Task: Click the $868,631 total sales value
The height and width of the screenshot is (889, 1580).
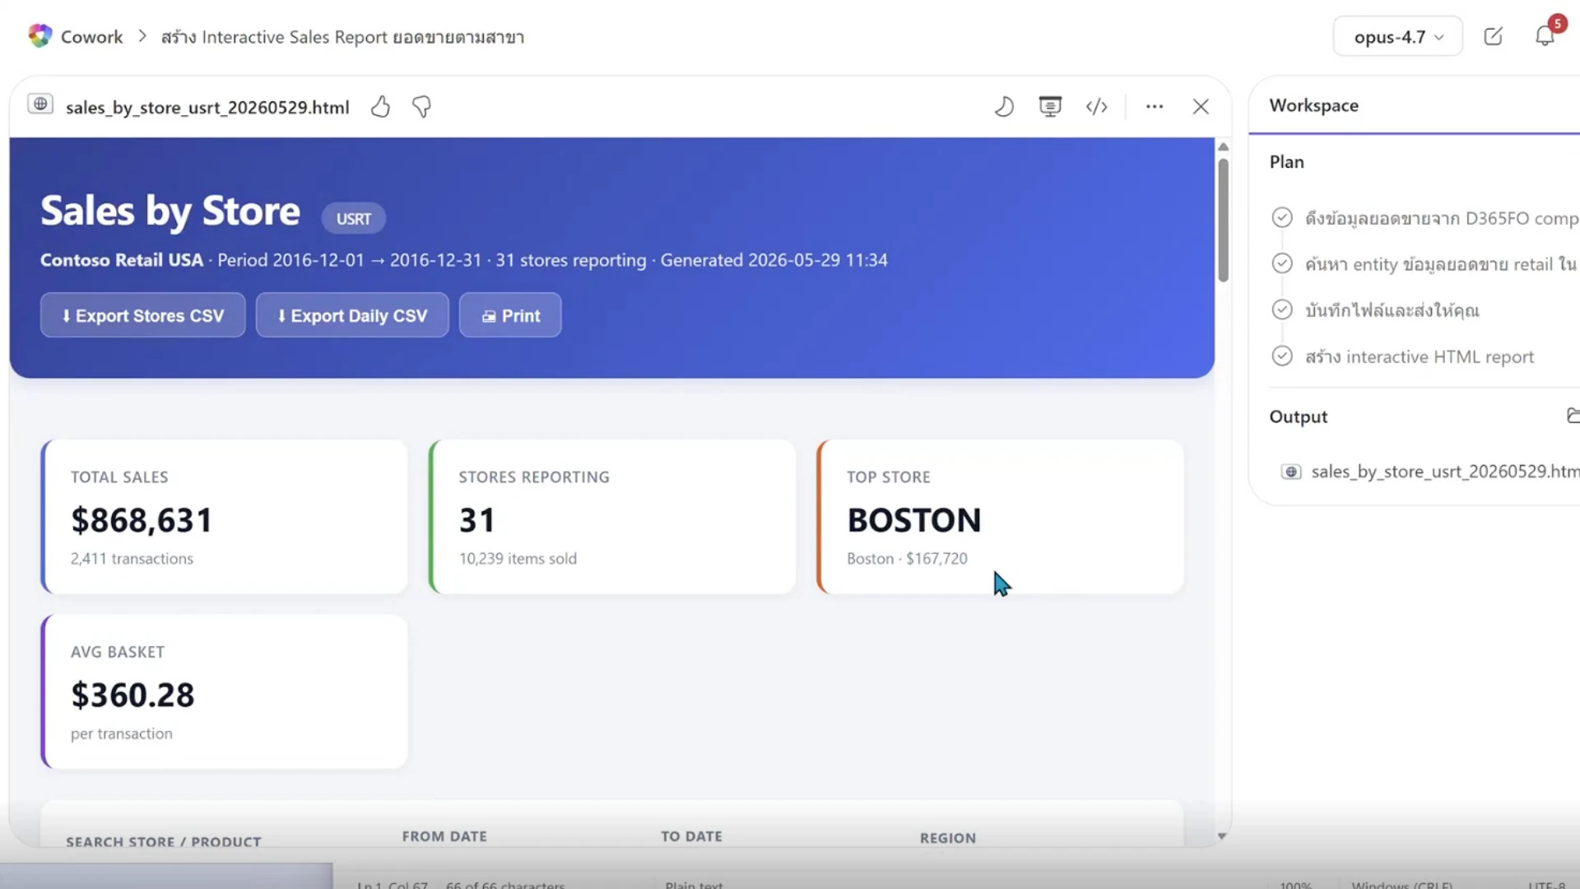Action: coord(142,520)
